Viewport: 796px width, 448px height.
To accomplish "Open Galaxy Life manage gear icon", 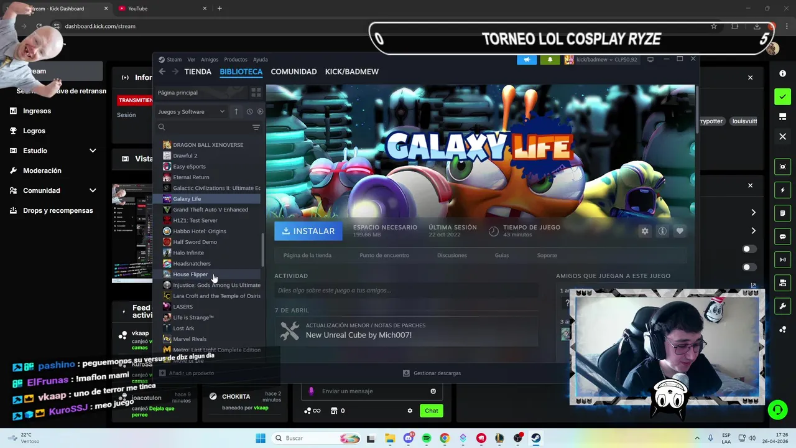I will click(x=645, y=231).
